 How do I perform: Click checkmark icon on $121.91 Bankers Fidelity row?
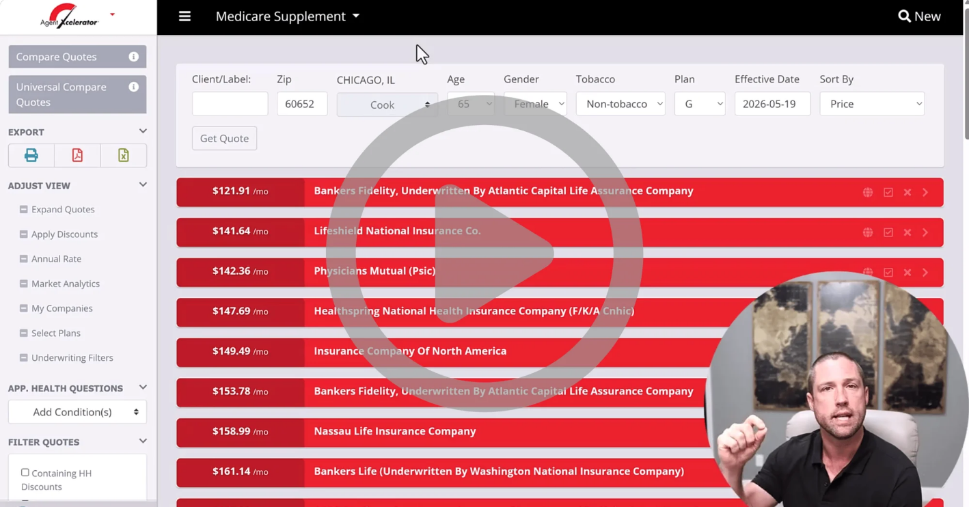pyautogui.click(x=888, y=193)
